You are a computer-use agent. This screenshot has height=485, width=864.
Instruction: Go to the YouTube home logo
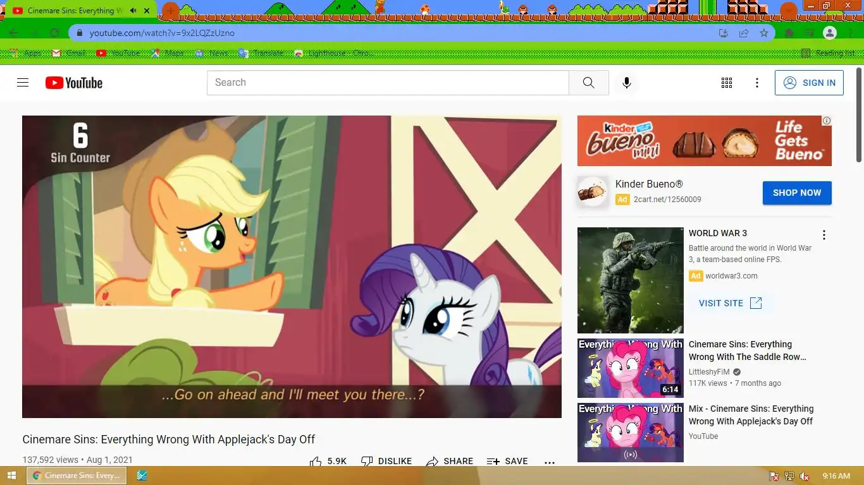coord(74,83)
